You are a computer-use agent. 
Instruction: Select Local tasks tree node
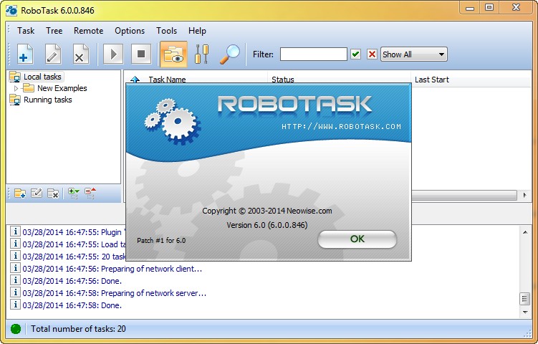click(x=42, y=77)
